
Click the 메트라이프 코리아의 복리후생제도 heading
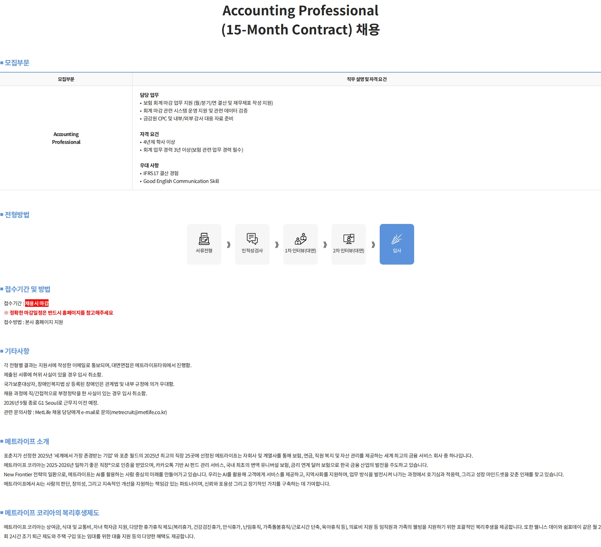(x=52, y=513)
